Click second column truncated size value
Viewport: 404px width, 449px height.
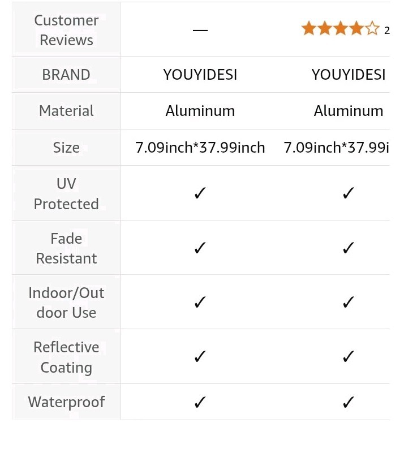[336, 148]
